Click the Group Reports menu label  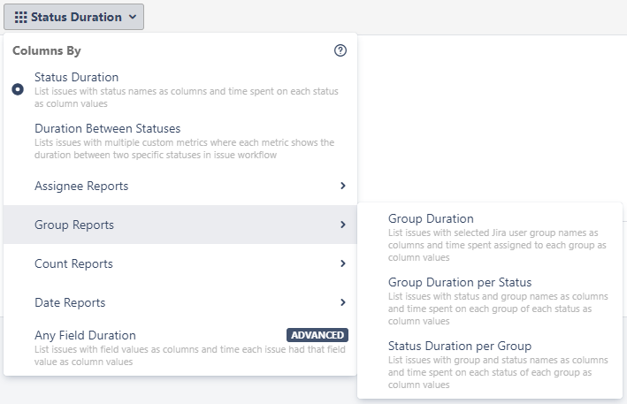click(x=74, y=225)
